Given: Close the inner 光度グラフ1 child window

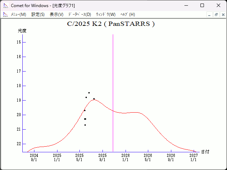Looking at the screenshot, I should (x=222, y=15).
